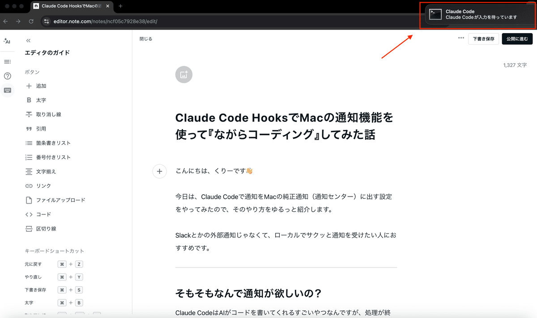Image resolution: width=537 pixels, height=318 pixels.
Task: Click the 引用 quote icon in the editor guide
Action: point(29,129)
